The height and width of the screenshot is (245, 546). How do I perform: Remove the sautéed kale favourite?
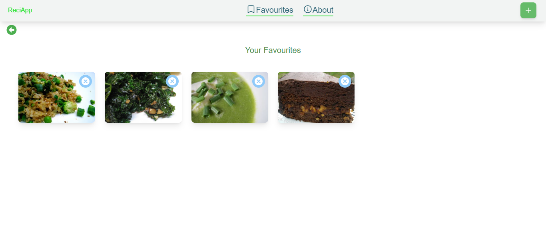(172, 81)
